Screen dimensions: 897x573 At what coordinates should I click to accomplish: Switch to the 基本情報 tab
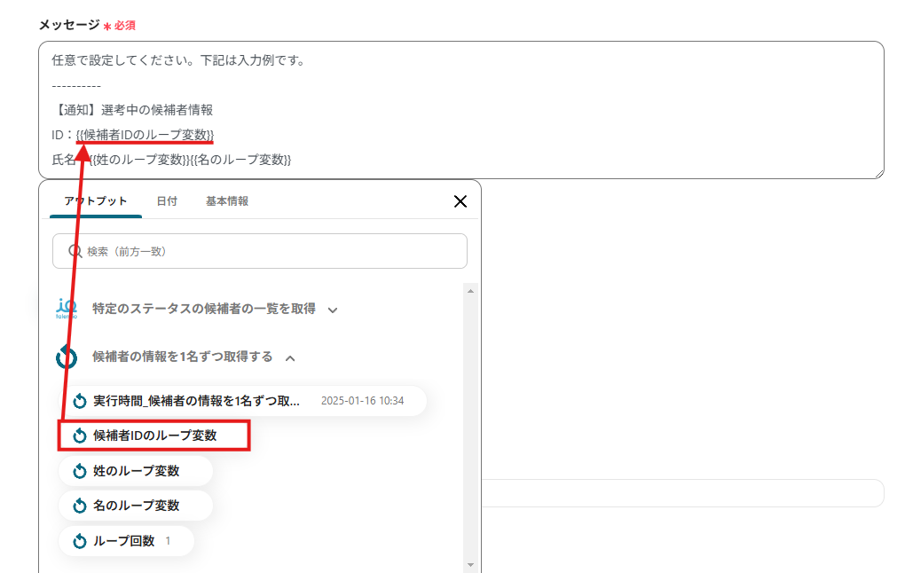tap(227, 201)
